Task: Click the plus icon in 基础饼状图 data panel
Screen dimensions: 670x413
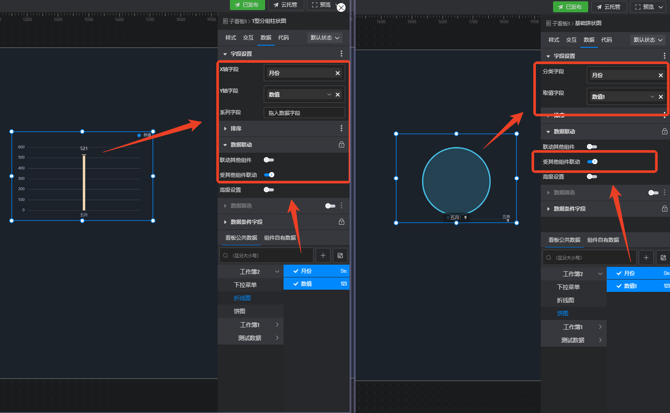Action: 646,258
